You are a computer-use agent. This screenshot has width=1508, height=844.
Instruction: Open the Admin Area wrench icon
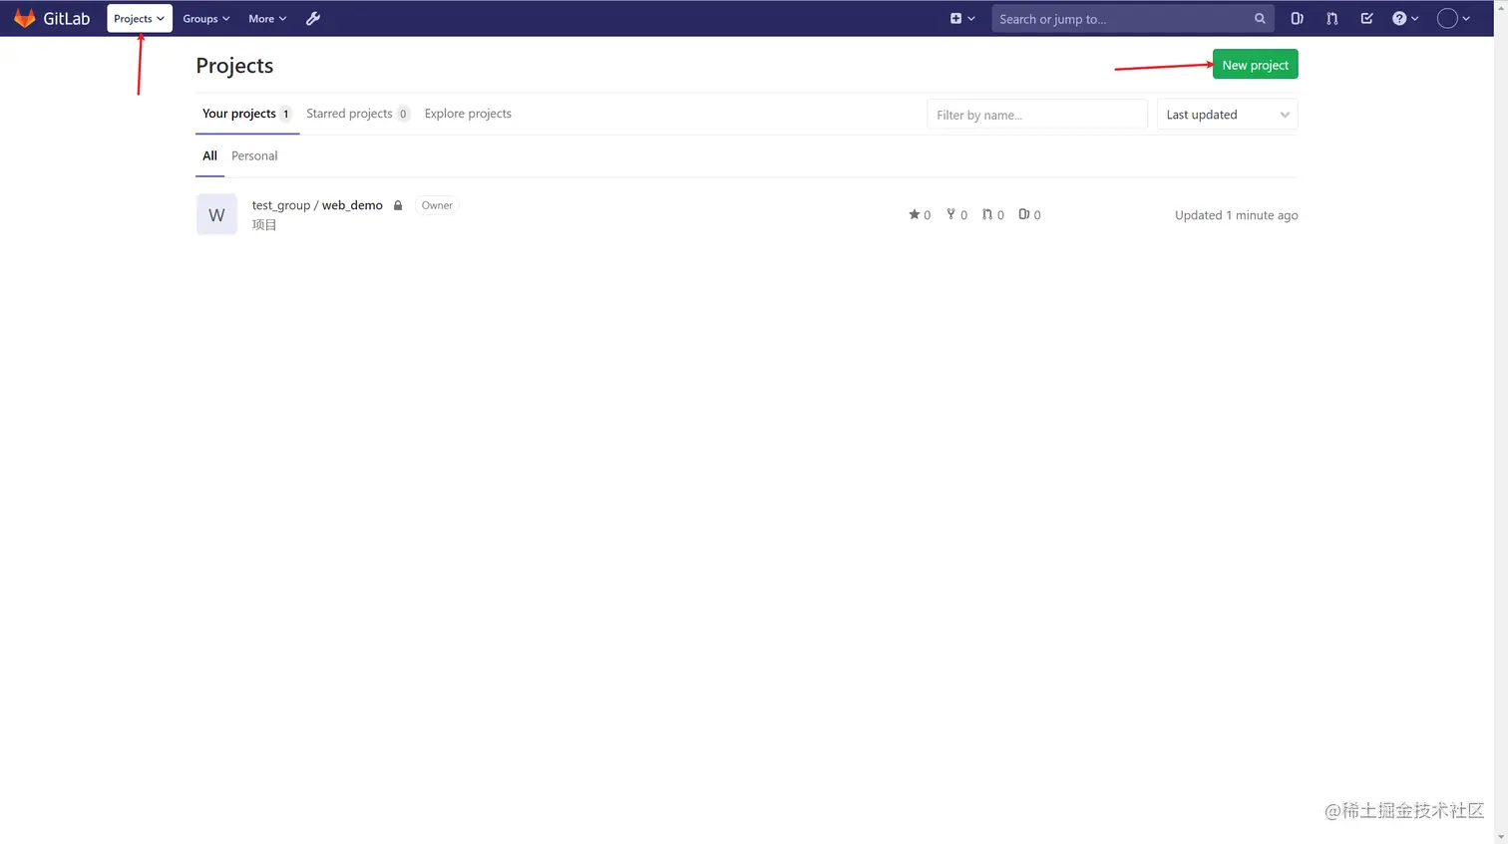[x=313, y=19]
